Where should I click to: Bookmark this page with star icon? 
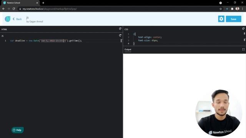pos(221,9)
